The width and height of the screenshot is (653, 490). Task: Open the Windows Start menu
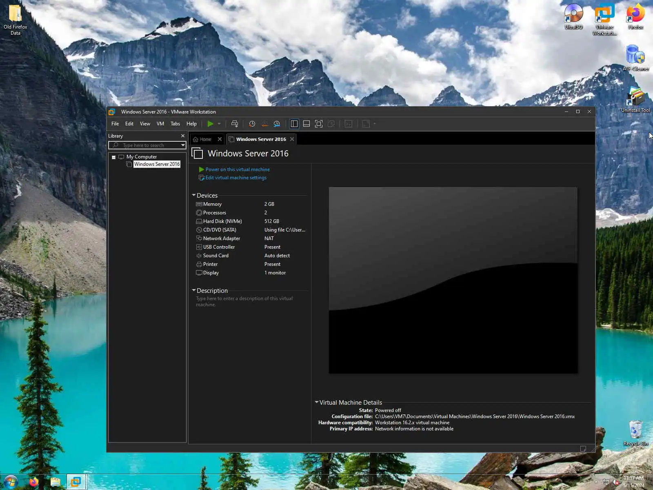11,482
